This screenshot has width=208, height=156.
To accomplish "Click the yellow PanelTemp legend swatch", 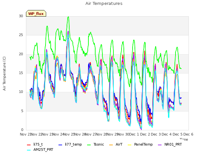I will tap(129, 145).
